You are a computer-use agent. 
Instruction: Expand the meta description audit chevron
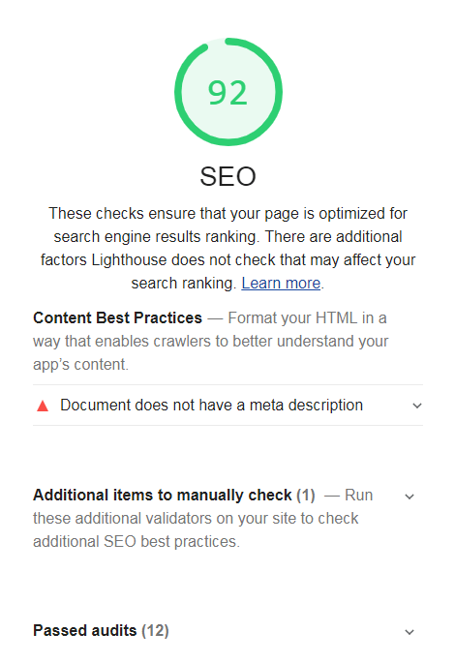point(417,406)
